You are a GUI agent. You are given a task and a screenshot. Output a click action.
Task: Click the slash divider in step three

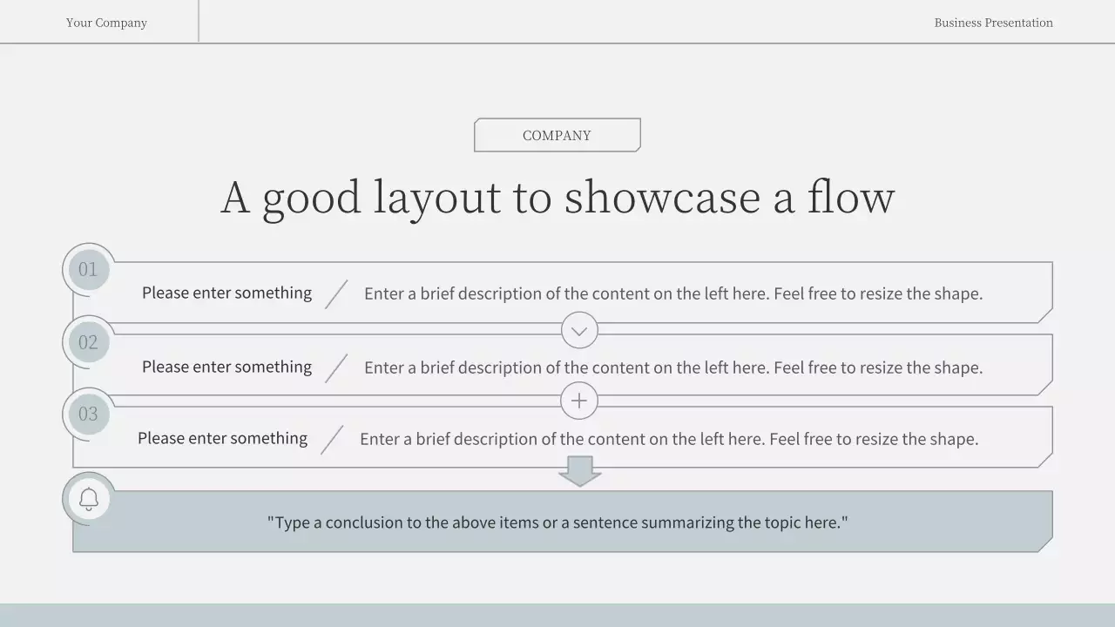pyautogui.click(x=332, y=440)
